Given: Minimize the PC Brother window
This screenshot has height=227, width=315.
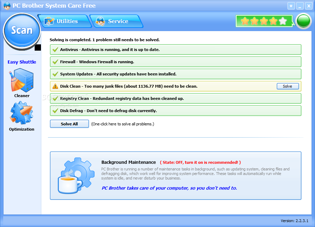Looking at the screenshot, I should (300, 6).
